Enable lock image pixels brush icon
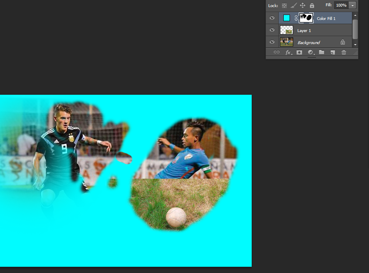 [292, 5]
